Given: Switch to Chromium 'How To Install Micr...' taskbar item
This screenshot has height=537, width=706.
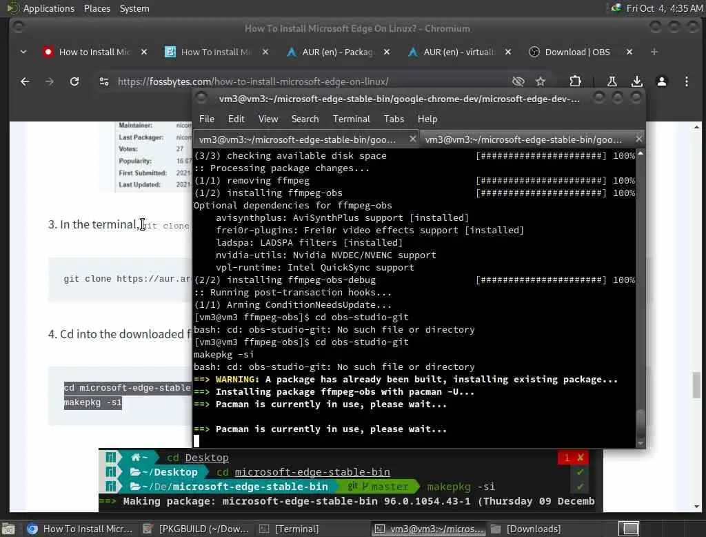Looking at the screenshot, I should (x=80, y=529).
